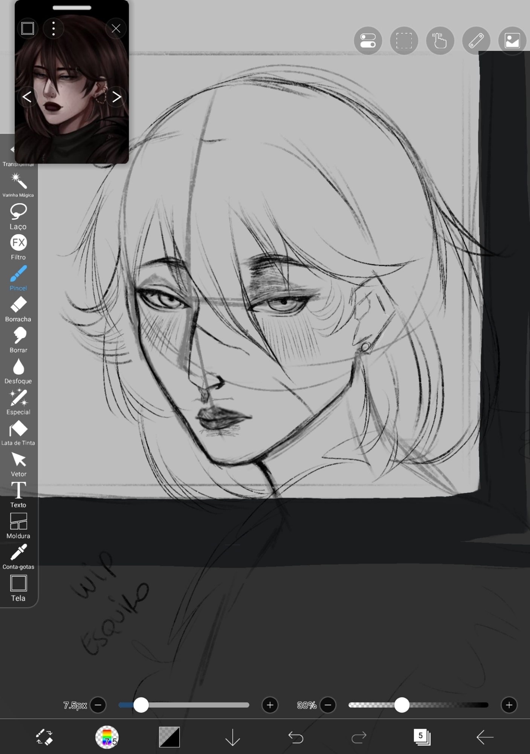Select the Laço lasso tool

[x=18, y=216]
